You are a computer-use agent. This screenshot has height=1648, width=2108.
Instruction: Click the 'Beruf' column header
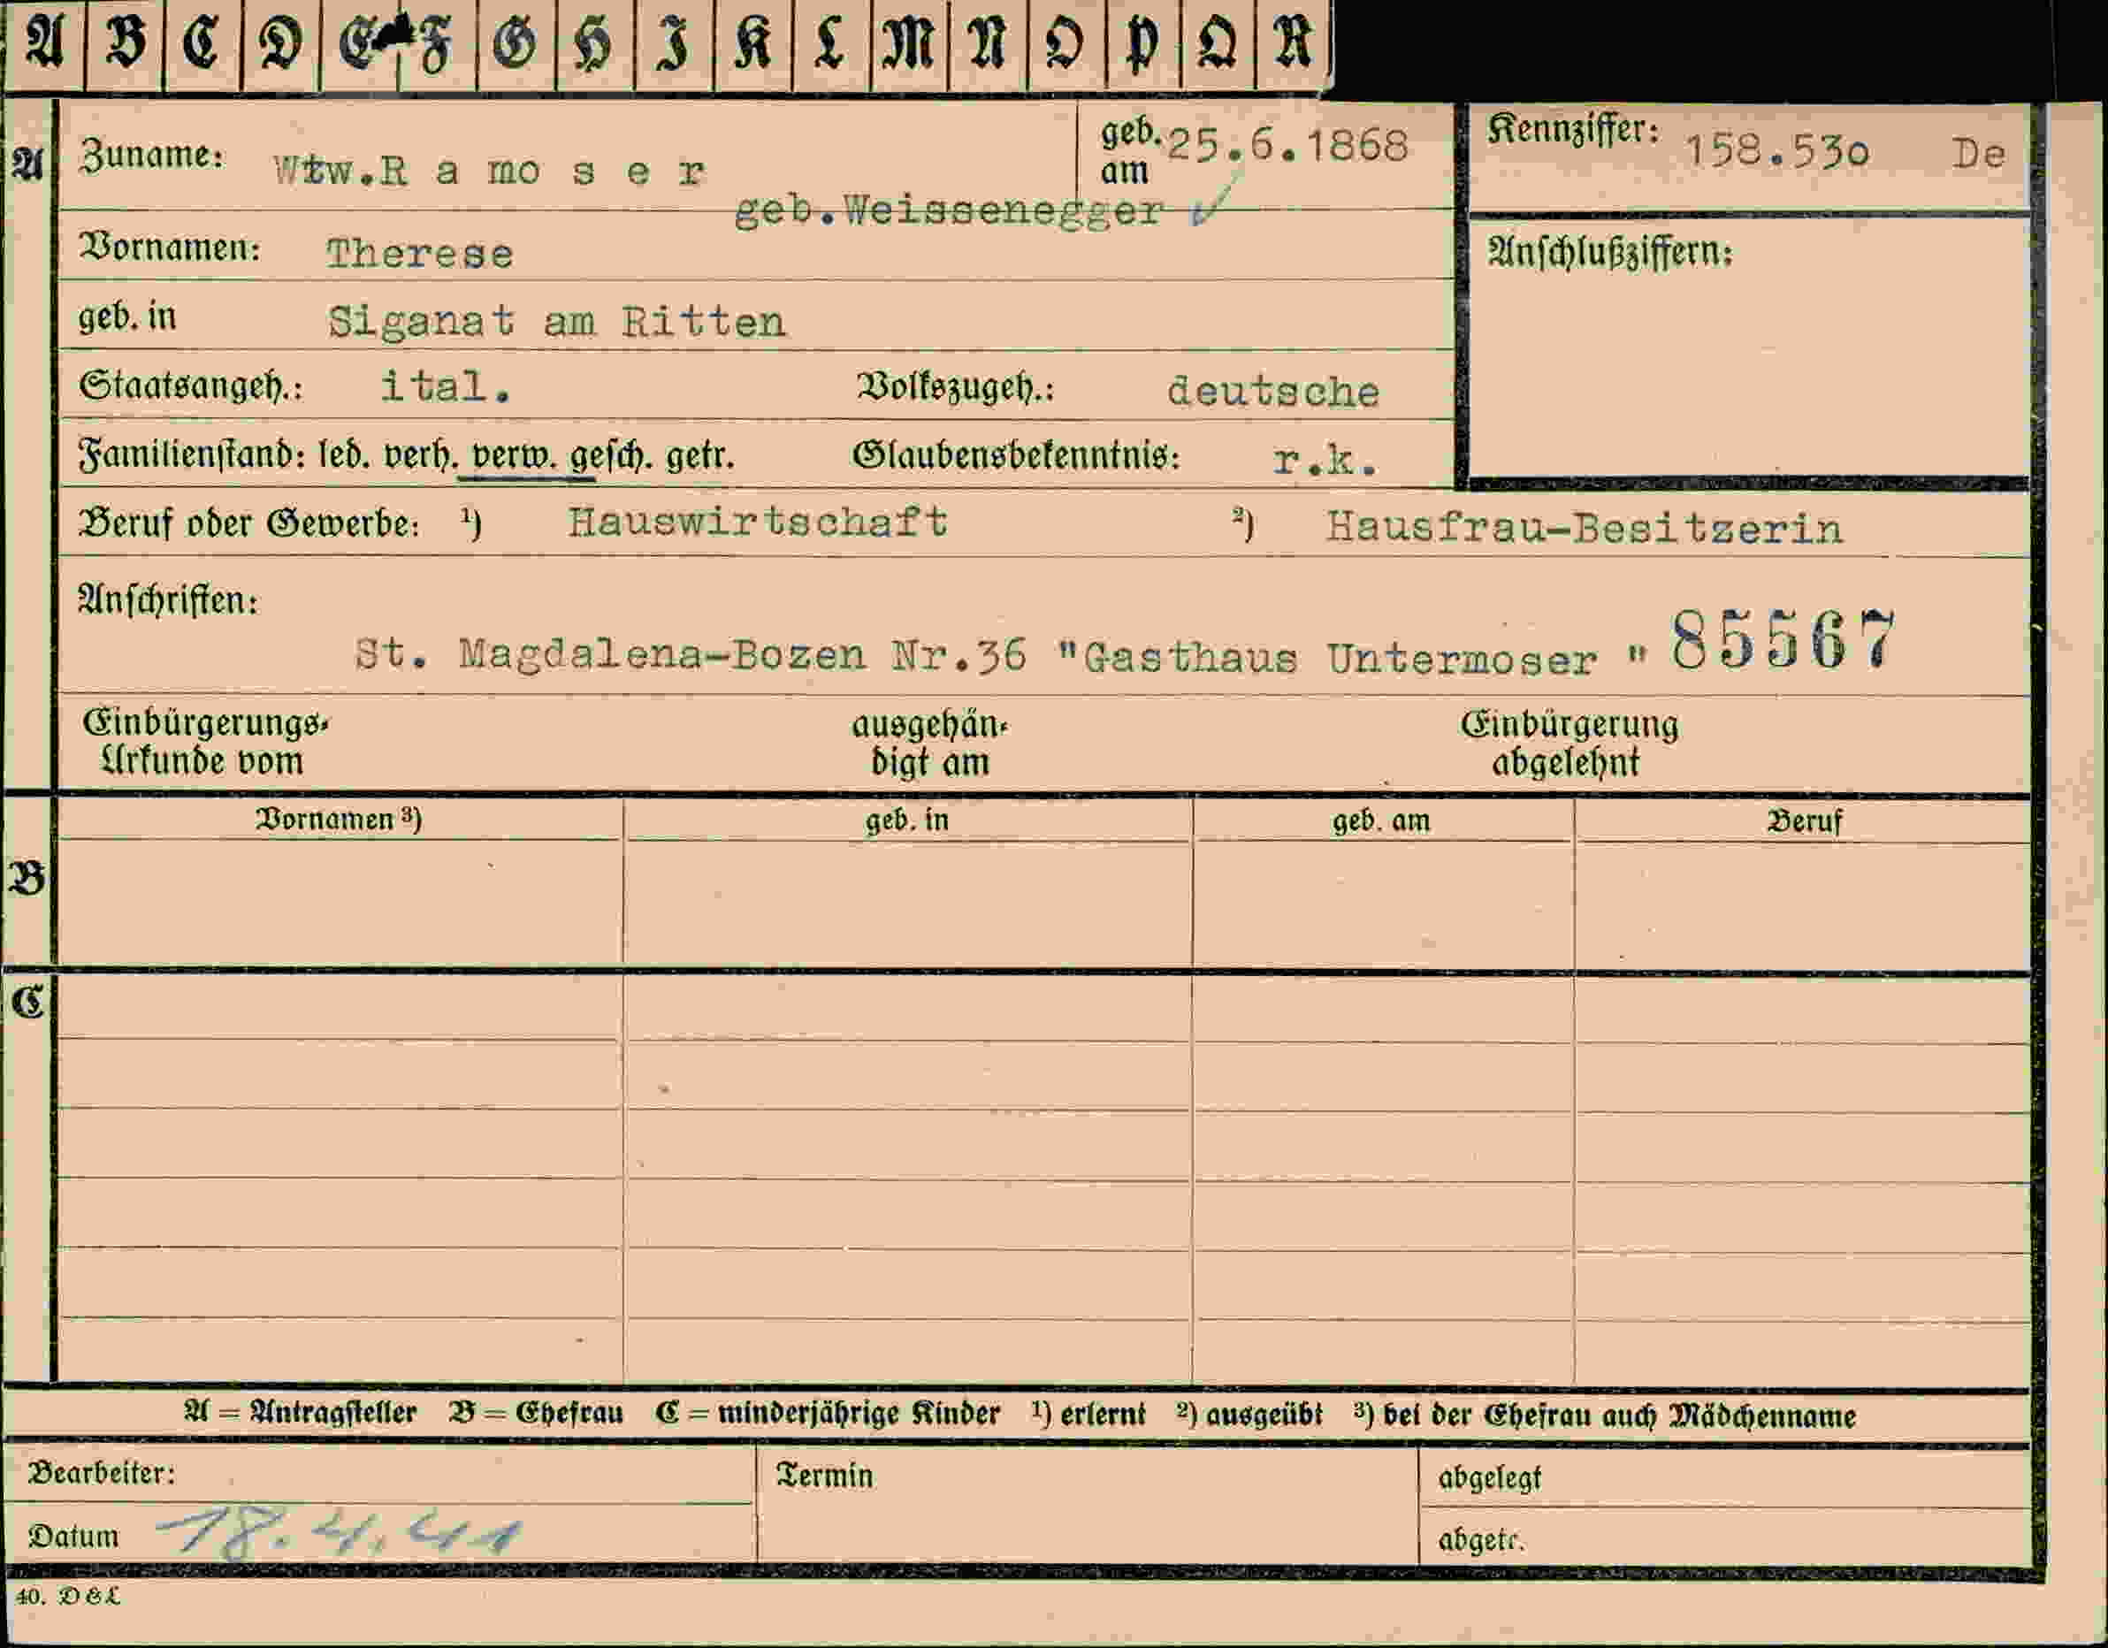1804,821
